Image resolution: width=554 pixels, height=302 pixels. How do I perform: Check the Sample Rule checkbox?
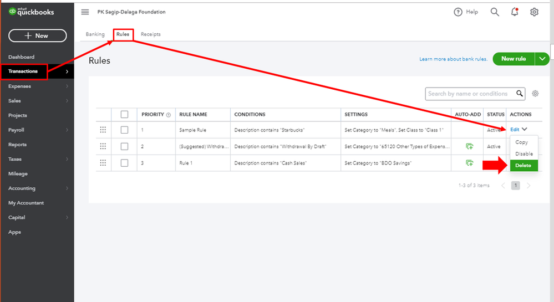(124, 130)
